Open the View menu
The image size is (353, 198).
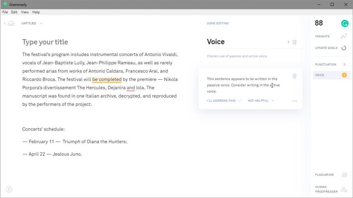click(25, 12)
